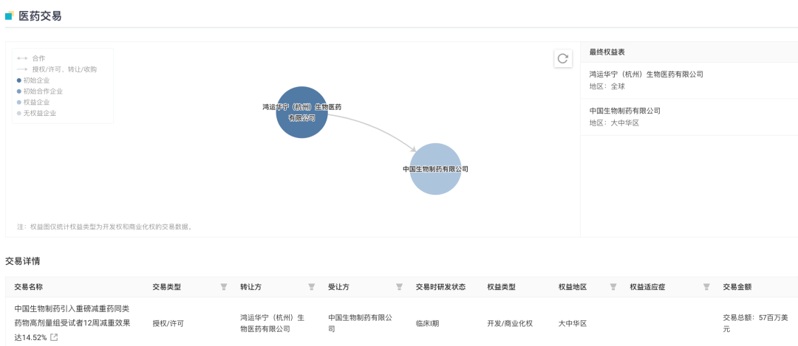Click the 授权/许可 cell in table
Image resolution: width=798 pixels, height=346 pixels.
coord(168,323)
